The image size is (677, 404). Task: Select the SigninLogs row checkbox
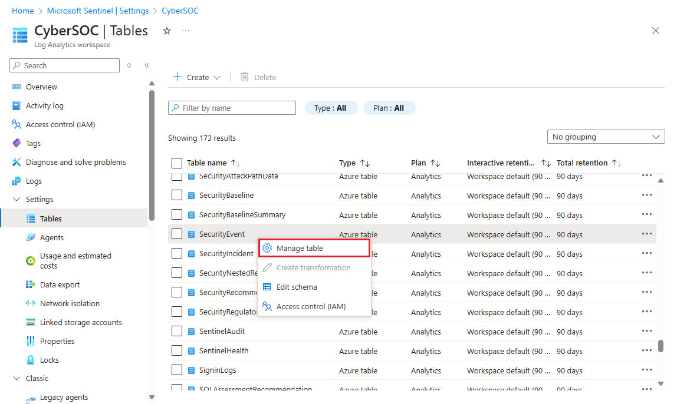point(177,370)
